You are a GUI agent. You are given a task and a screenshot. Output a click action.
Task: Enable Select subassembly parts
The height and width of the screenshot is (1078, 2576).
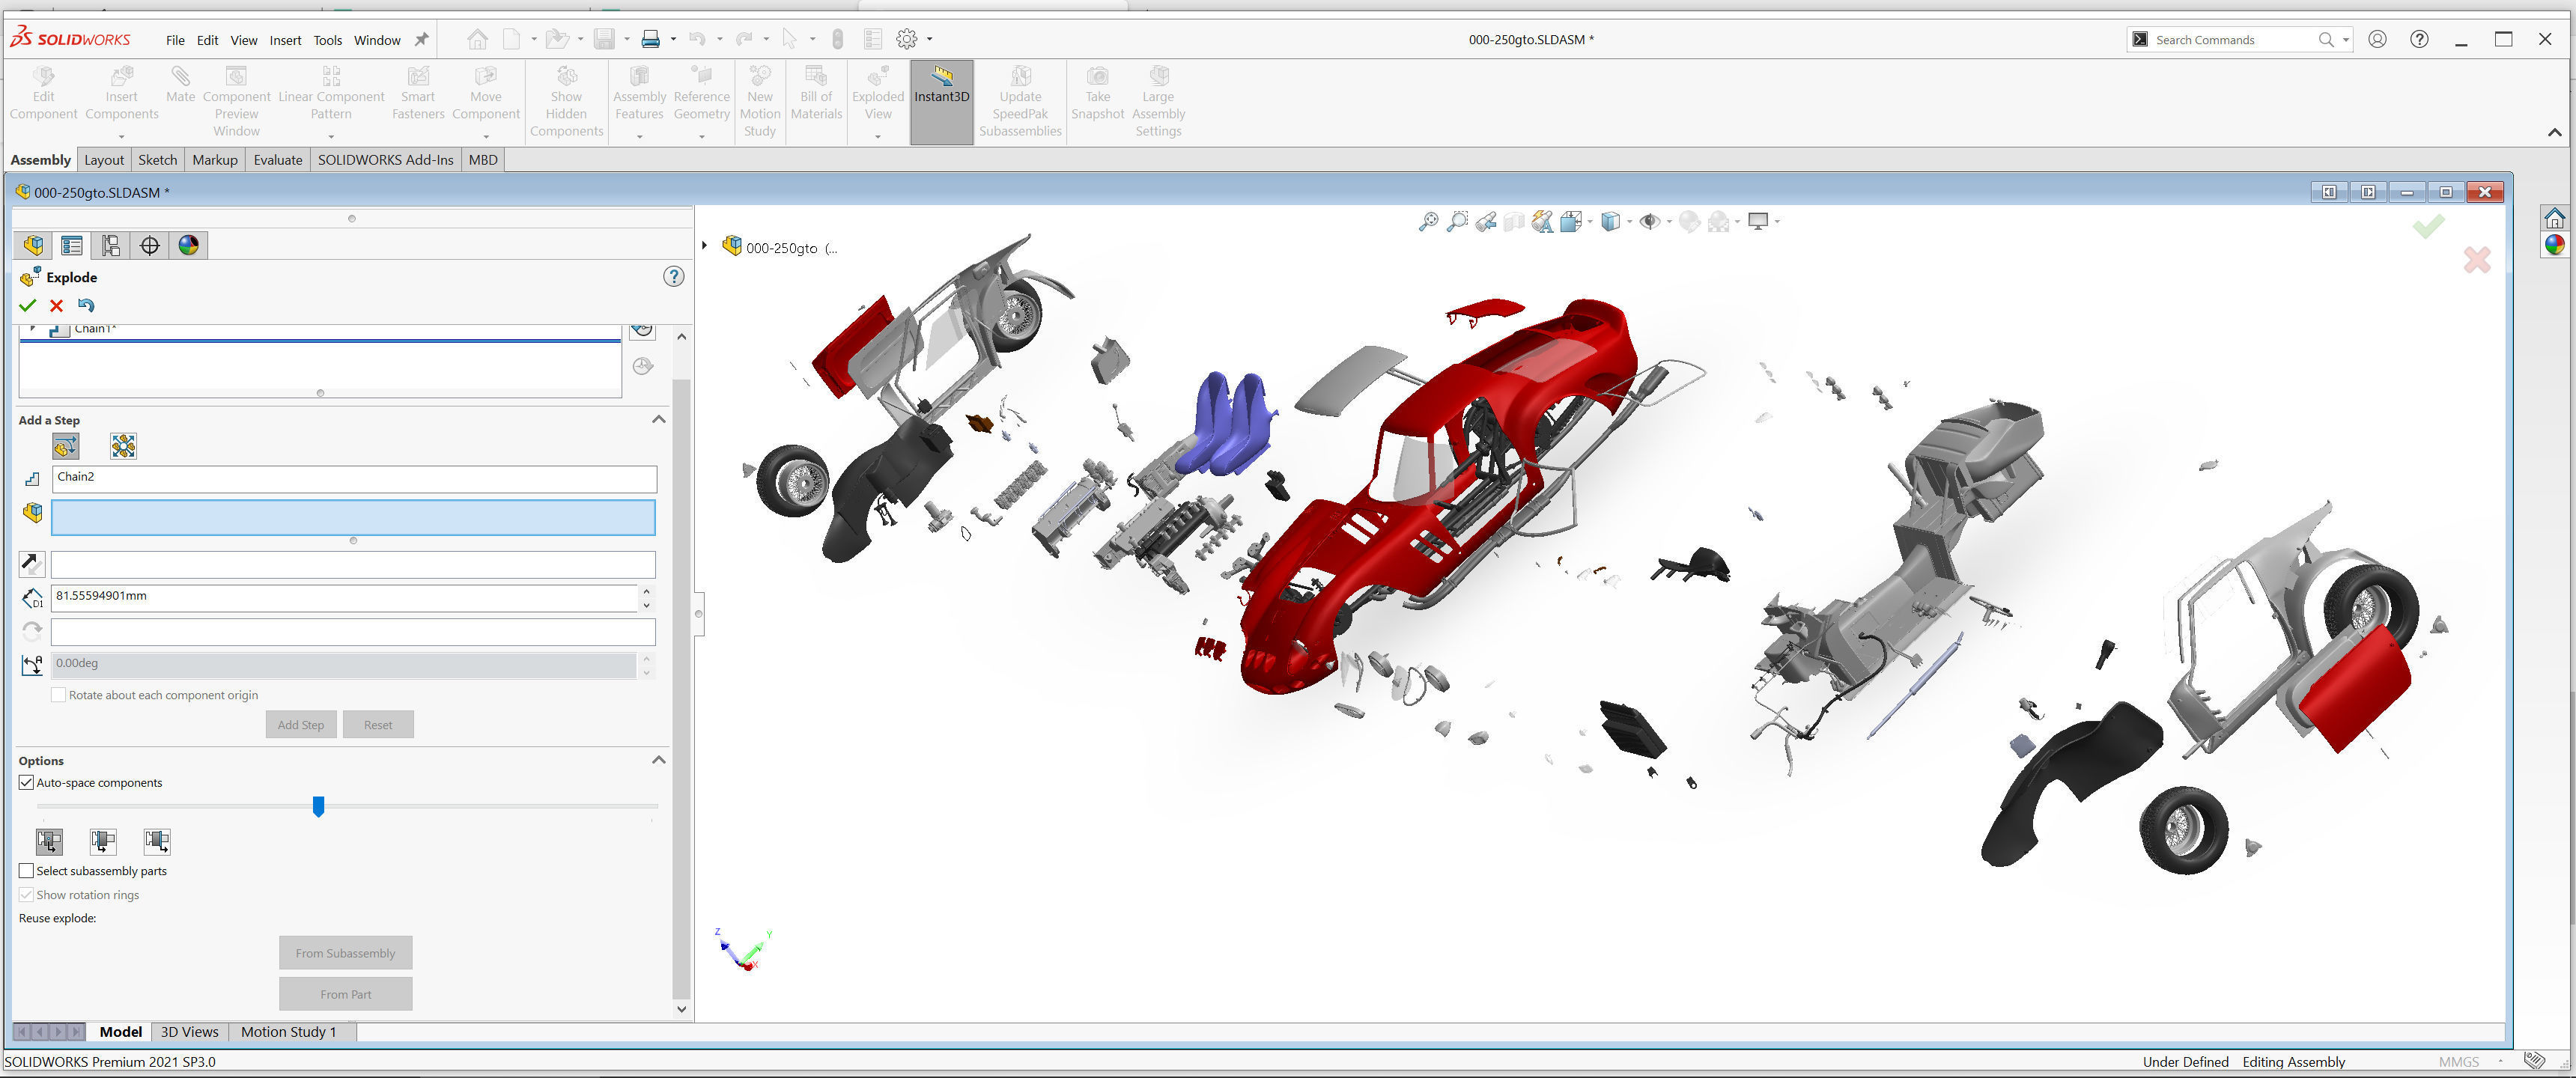[27, 871]
